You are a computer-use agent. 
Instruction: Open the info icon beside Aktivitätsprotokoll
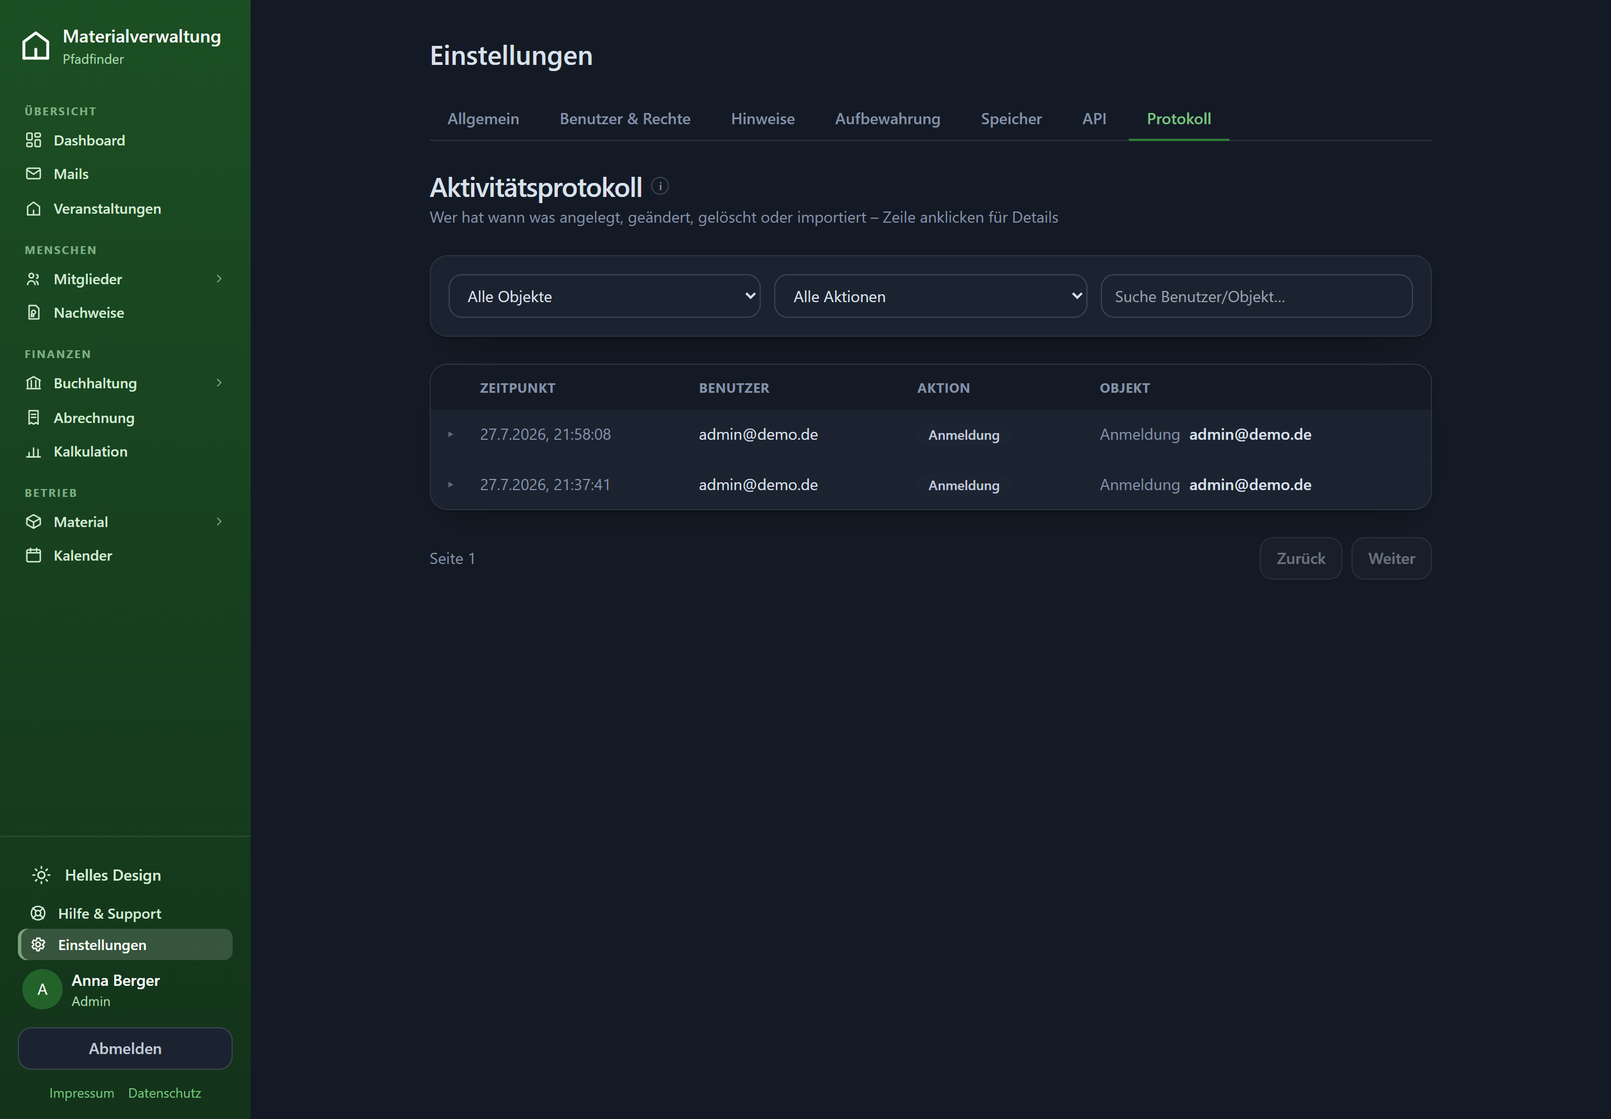tap(660, 186)
